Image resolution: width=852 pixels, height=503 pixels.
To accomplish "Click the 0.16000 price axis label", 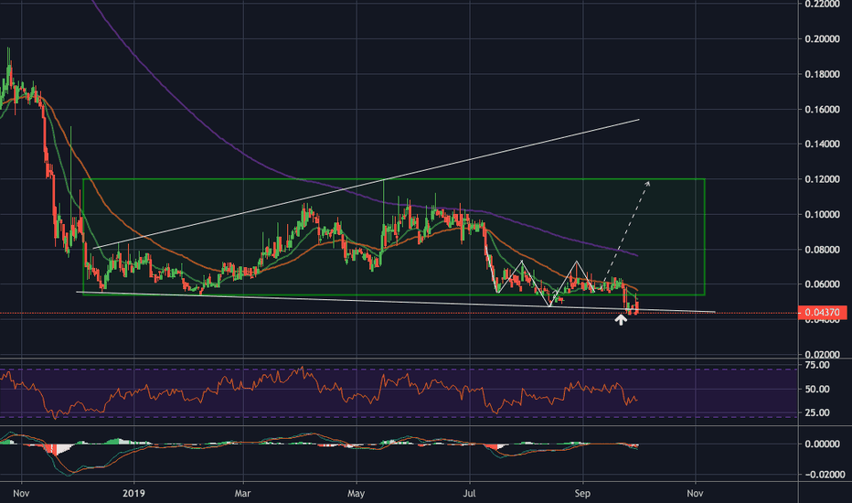I will pyautogui.click(x=822, y=110).
